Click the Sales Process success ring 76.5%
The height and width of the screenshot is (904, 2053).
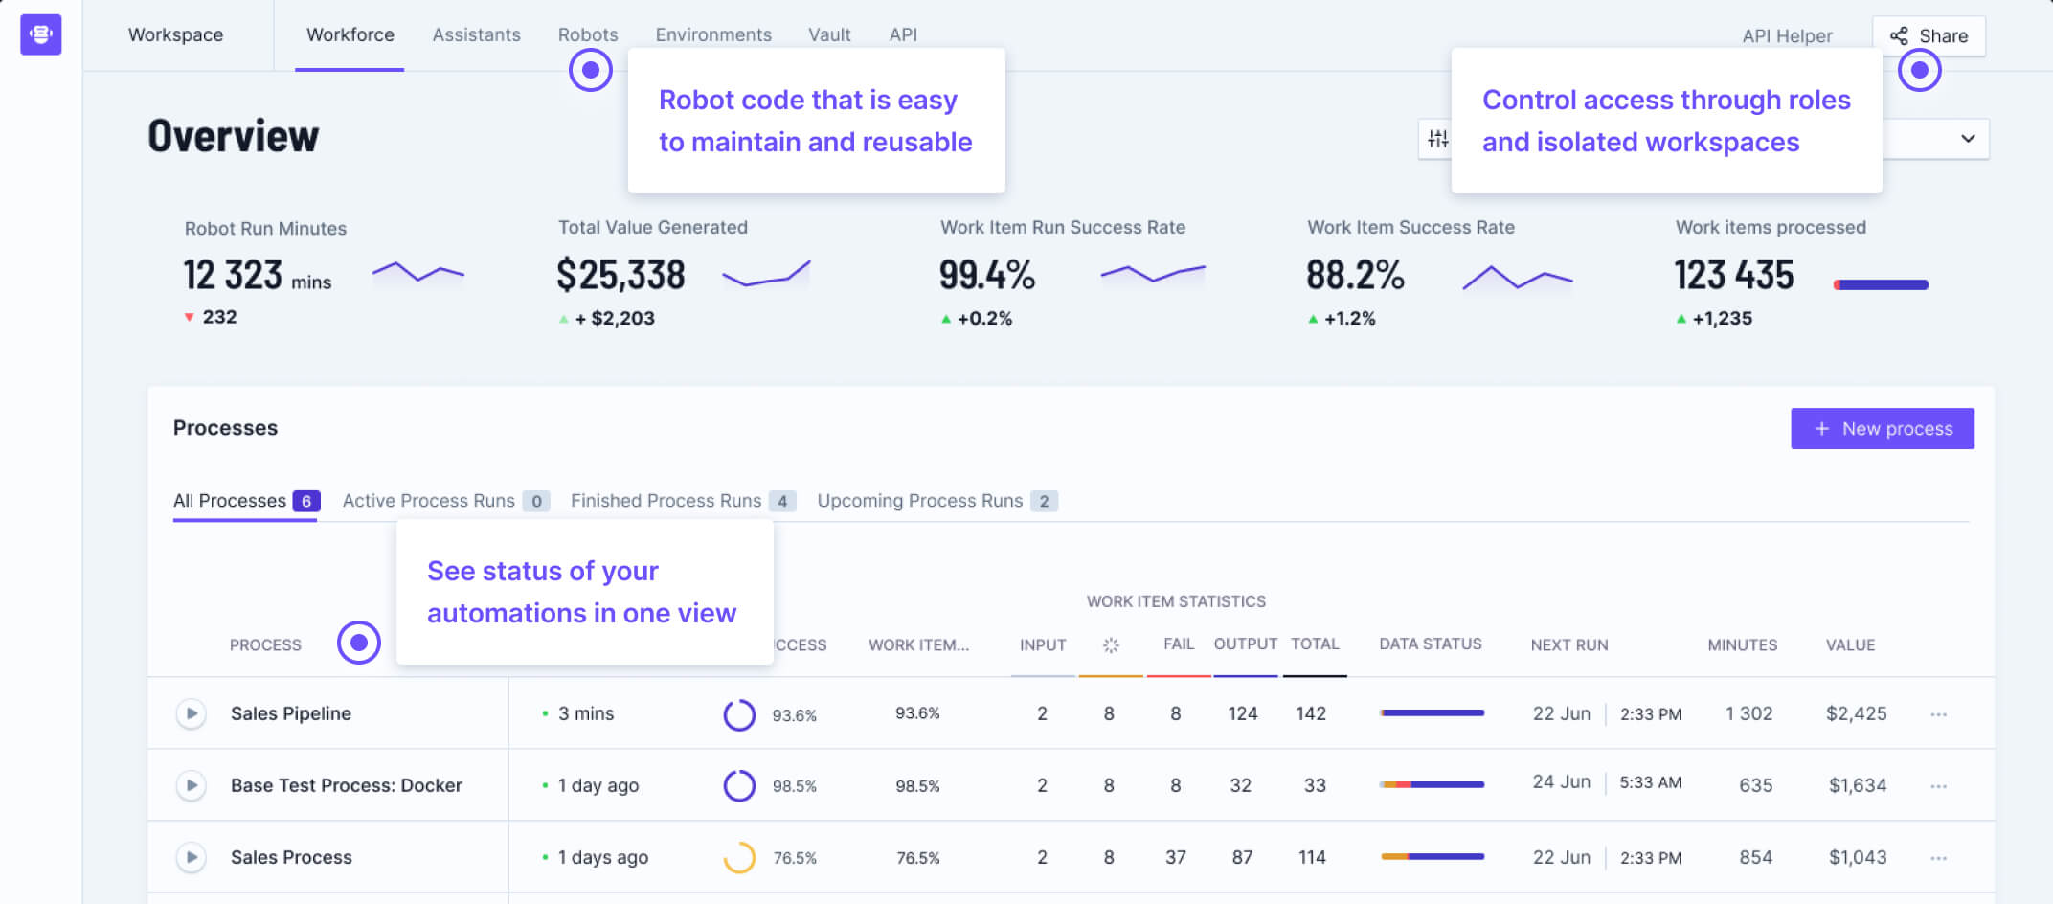point(739,857)
